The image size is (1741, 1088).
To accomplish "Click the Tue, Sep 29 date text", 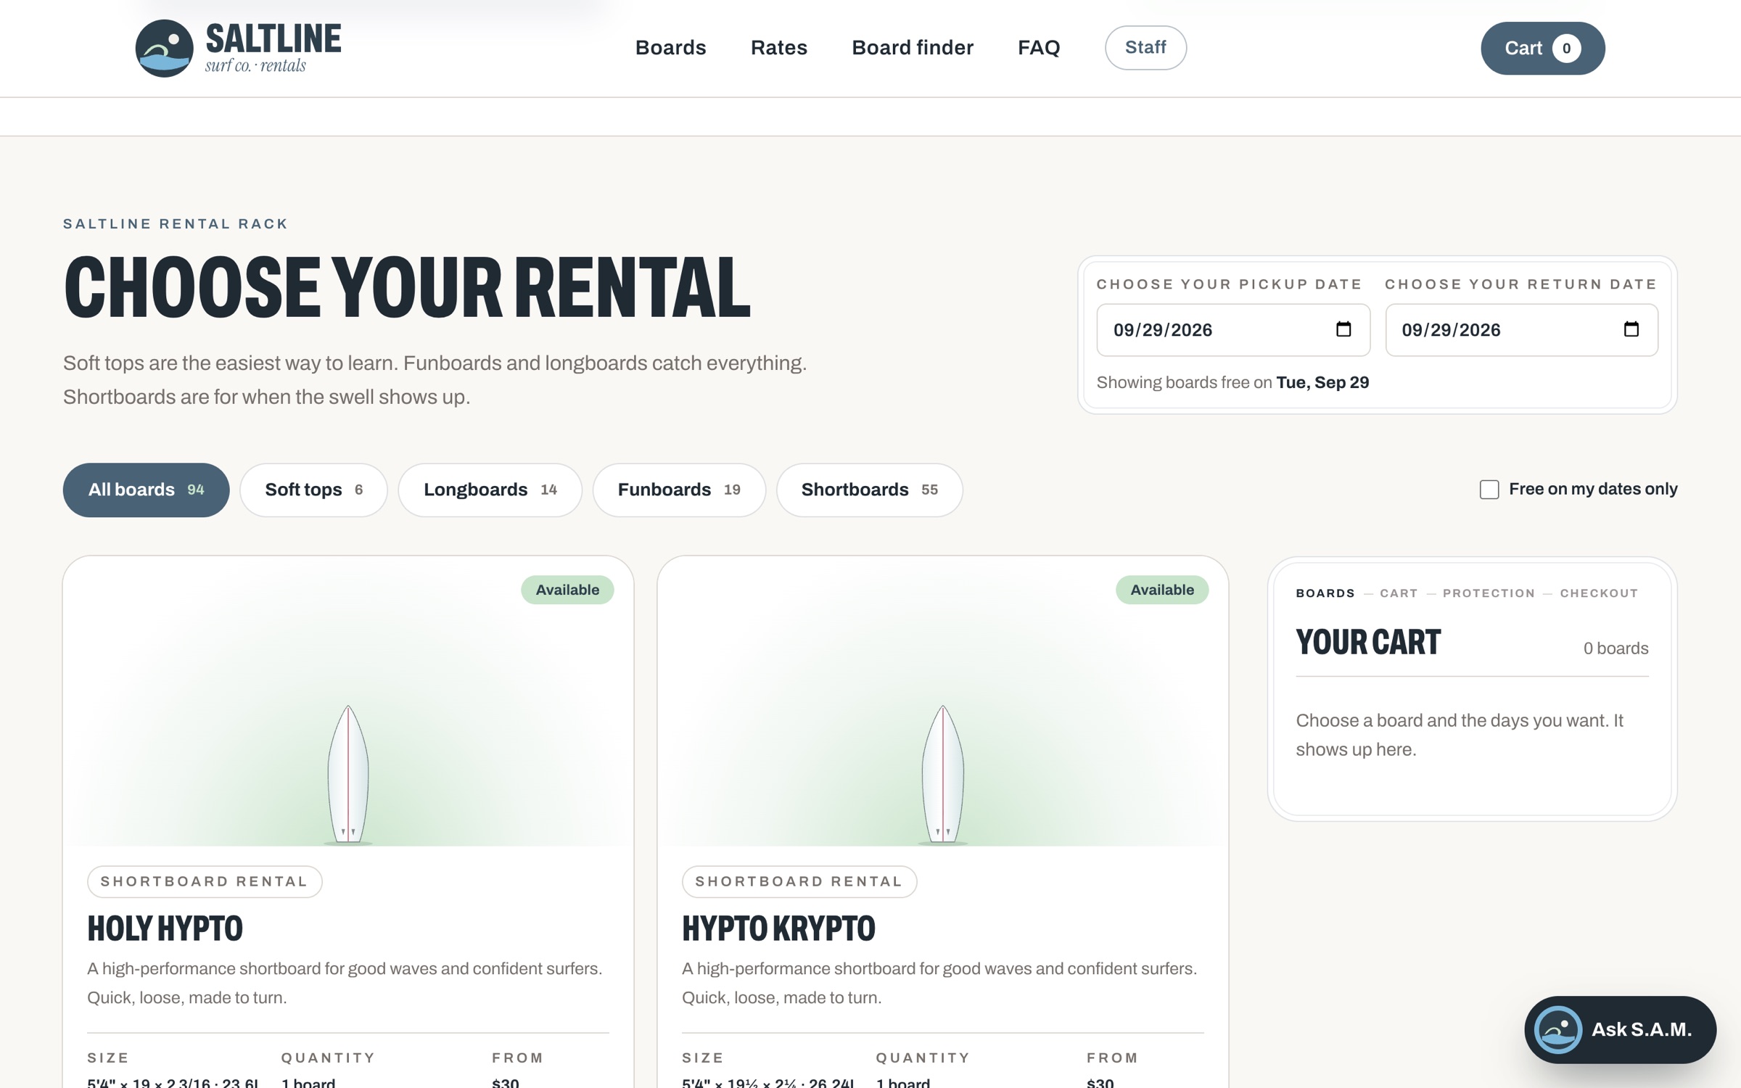I will click(1322, 382).
